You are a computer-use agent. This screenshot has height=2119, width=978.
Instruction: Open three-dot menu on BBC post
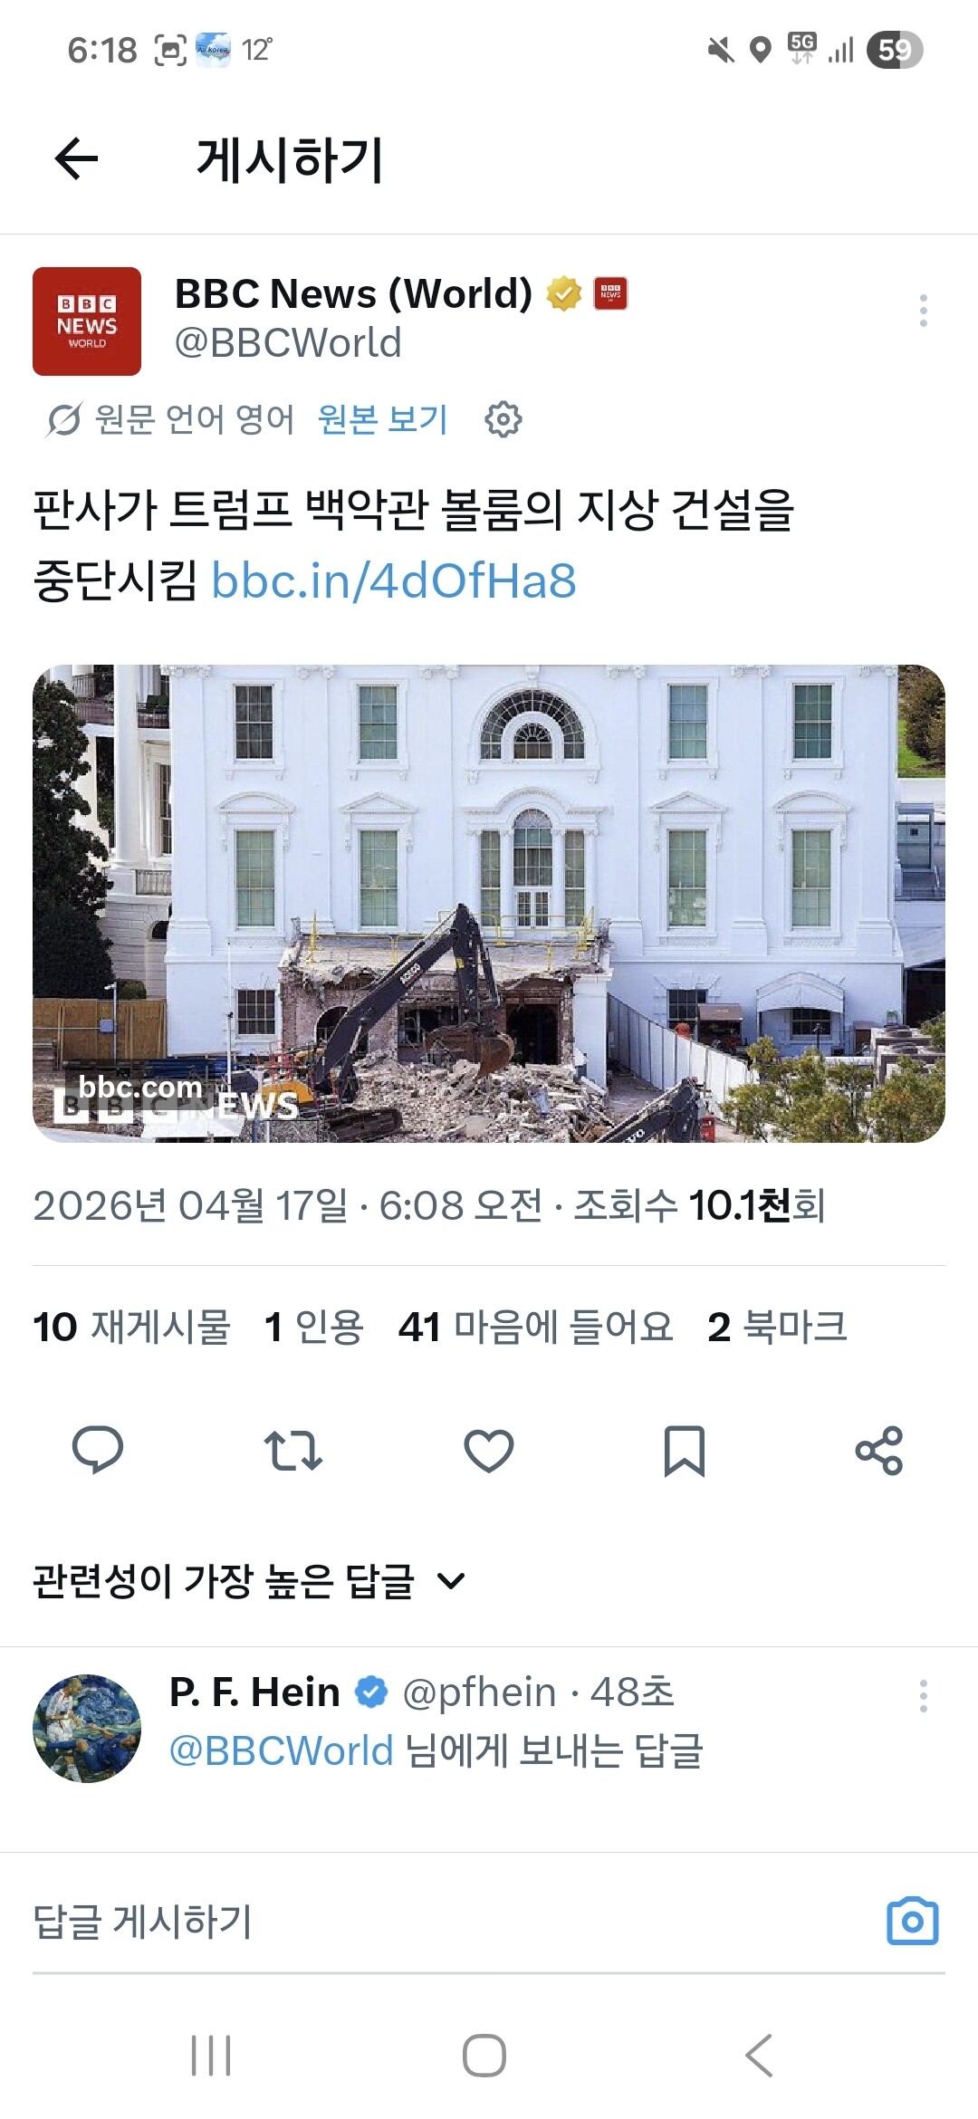tap(923, 311)
